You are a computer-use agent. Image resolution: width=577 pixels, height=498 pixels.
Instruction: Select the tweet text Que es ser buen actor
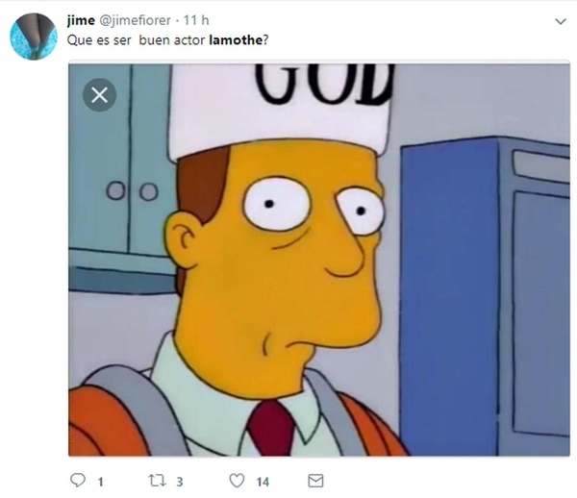pyautogui.click(x=136, y=40)
